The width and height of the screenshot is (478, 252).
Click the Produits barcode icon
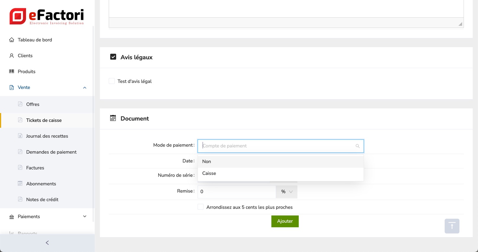[12, 71]
